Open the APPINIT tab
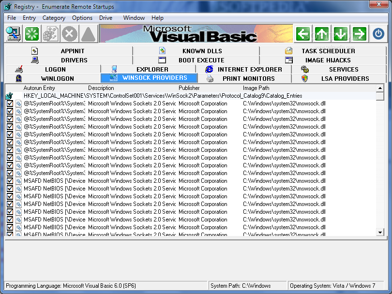 69,51
